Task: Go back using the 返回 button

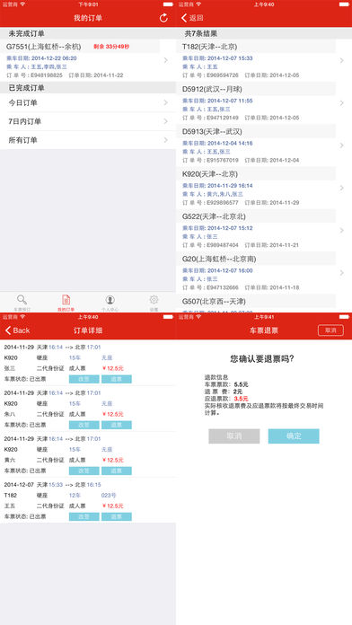Action: point(192,18)
